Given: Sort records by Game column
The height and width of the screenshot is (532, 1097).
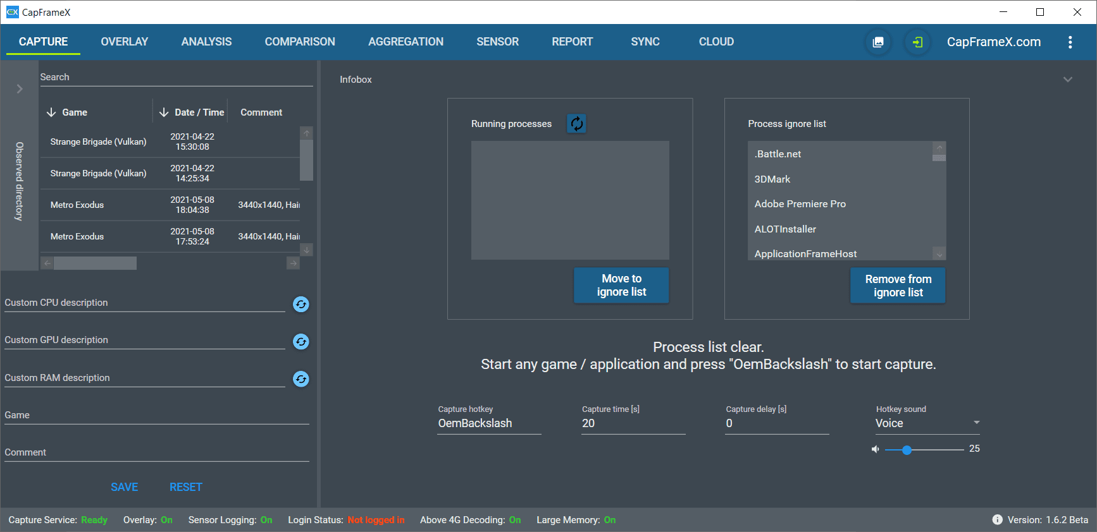Looking at the screenshot, I should tap(67, 112).
